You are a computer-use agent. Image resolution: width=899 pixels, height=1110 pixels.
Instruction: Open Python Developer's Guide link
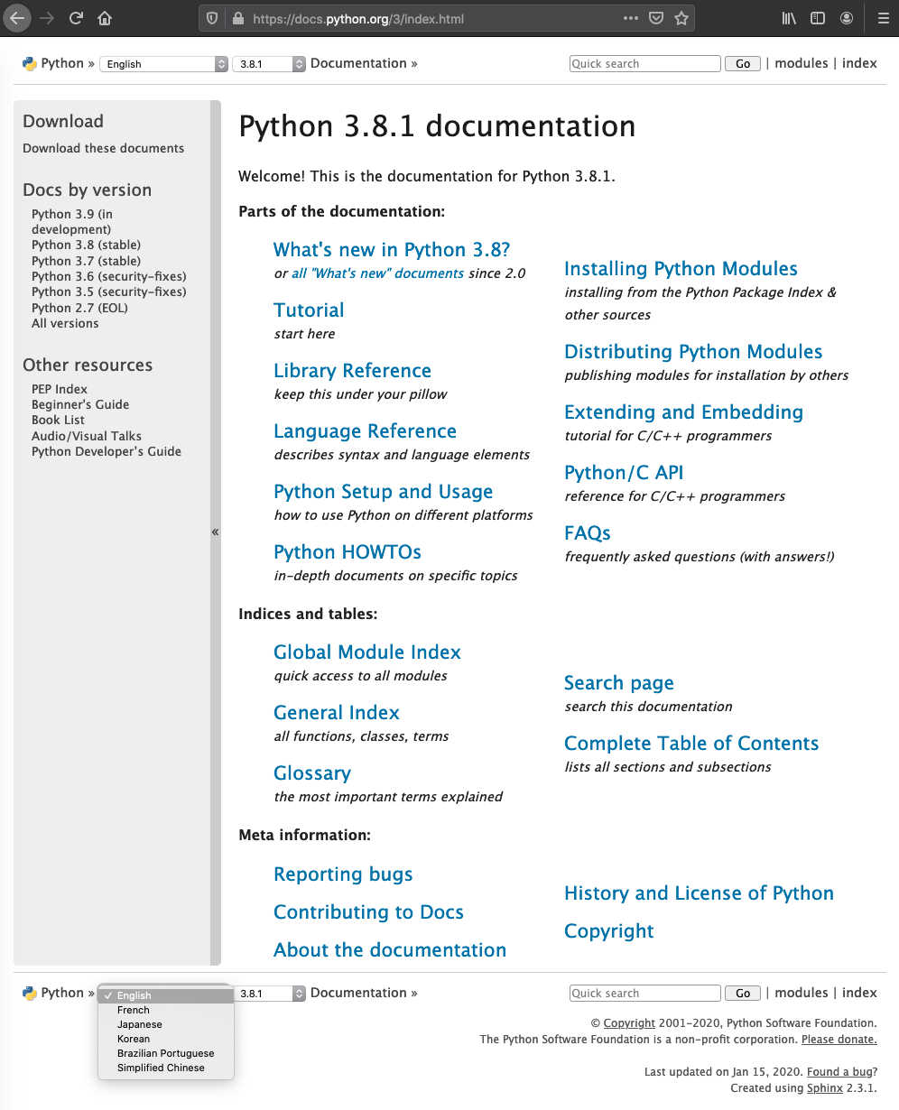click(x=107, y=451)
